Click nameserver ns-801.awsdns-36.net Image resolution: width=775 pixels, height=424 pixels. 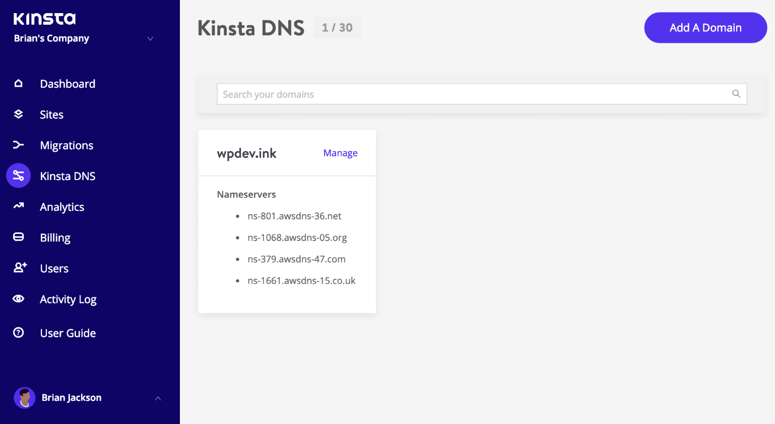point(294,216)
